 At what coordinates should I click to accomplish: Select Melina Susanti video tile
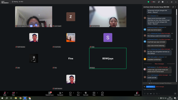pos(108,17)
